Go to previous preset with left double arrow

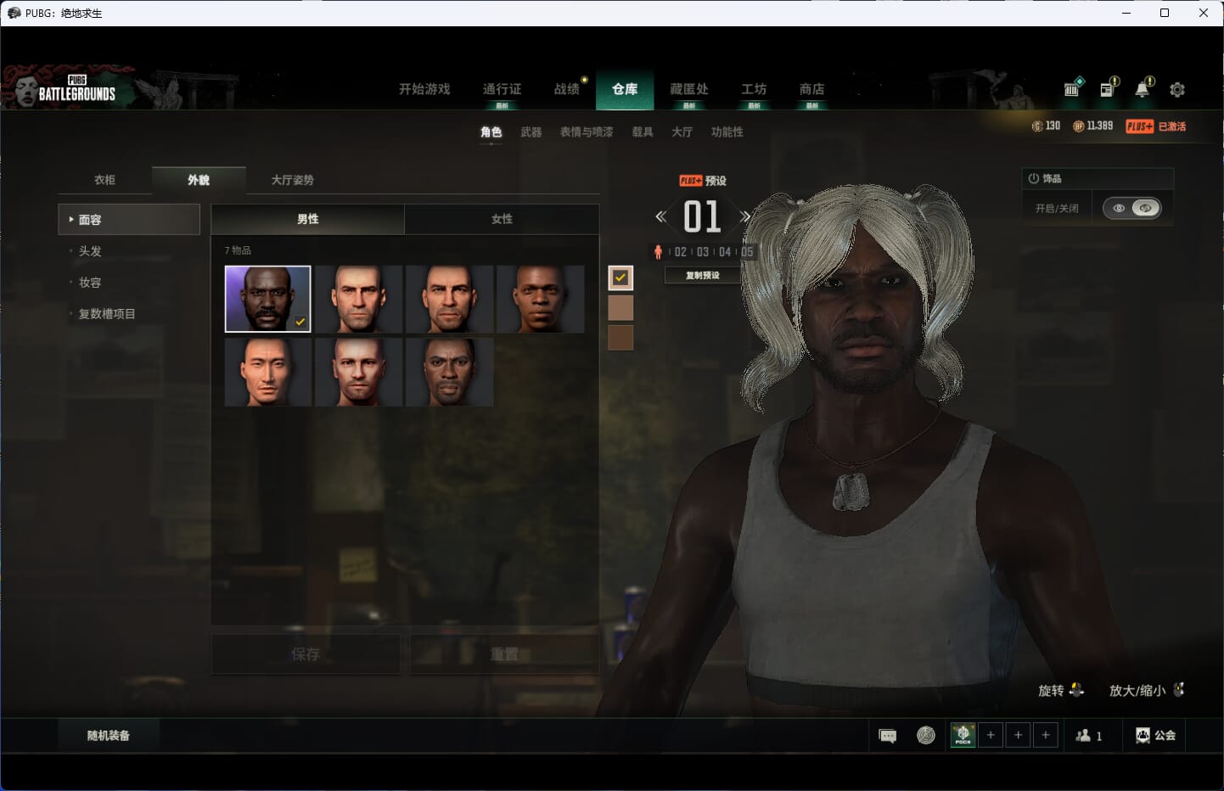coord(660,216)
